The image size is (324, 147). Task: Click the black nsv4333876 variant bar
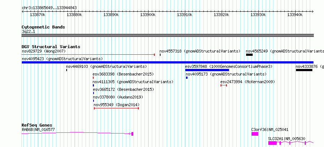pos(304,70)
